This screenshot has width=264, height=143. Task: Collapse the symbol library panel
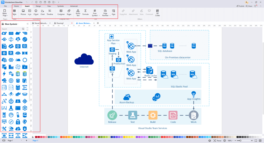[x=28, y=24]
